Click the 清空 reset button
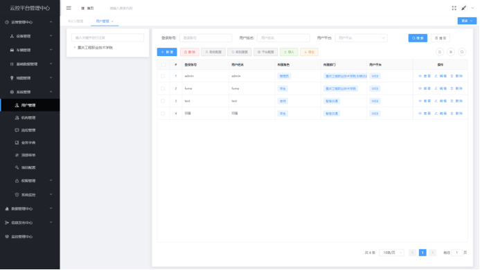This screenshot has width=480, height=270. pos(441,38)
